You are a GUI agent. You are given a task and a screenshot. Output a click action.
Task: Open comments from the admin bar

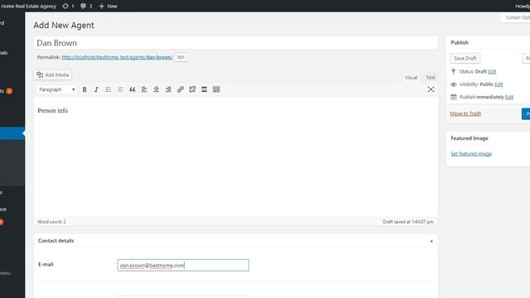coord(86,6)
